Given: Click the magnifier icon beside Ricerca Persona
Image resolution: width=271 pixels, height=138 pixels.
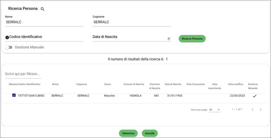Looking at the screenshot, I should [x=43, y=9].
